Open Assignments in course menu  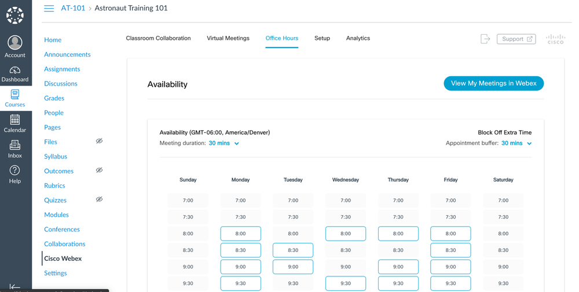[62, 69]
